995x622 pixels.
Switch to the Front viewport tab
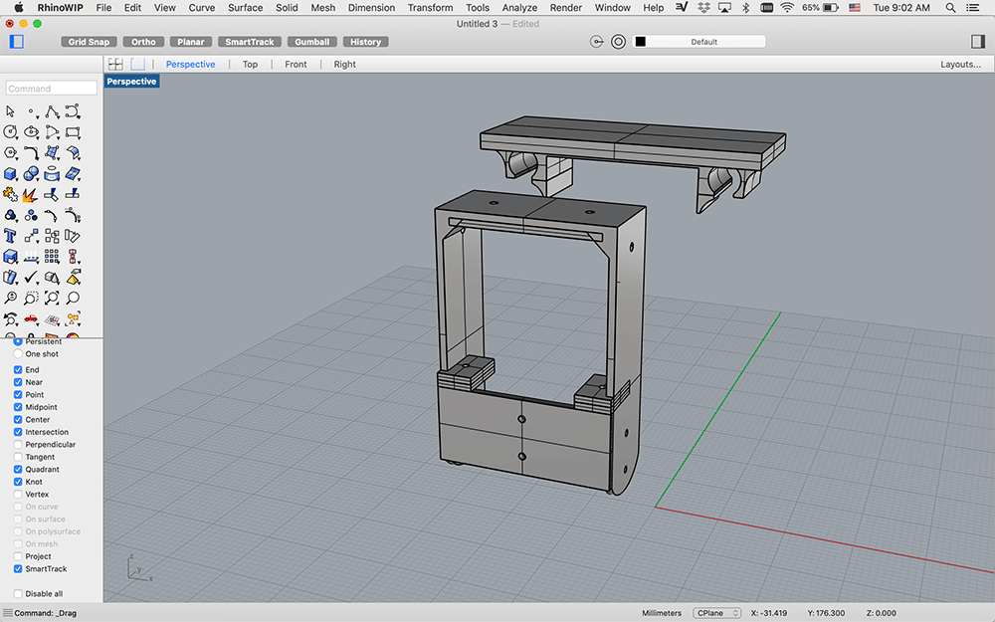click(x=296, y=64)
